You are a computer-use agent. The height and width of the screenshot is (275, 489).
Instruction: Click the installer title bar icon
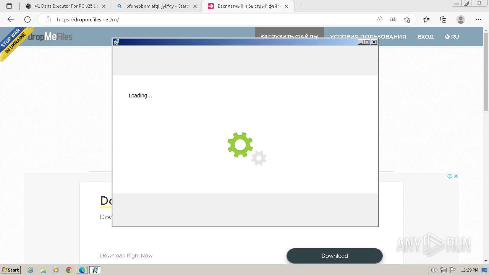[117, 42]
